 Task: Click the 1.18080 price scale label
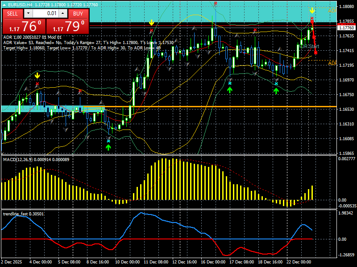[x=347, y=7]
